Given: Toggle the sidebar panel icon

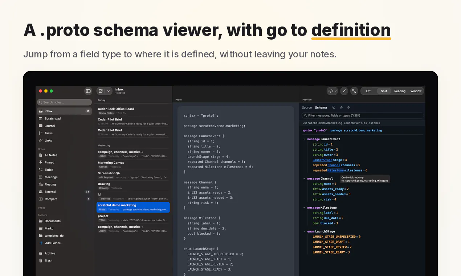Looking at the screenshot, I should coord(88,91).
